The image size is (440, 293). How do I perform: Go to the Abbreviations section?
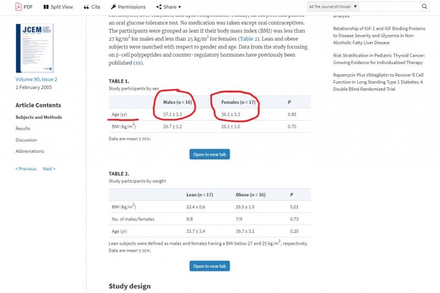(30, 150)
